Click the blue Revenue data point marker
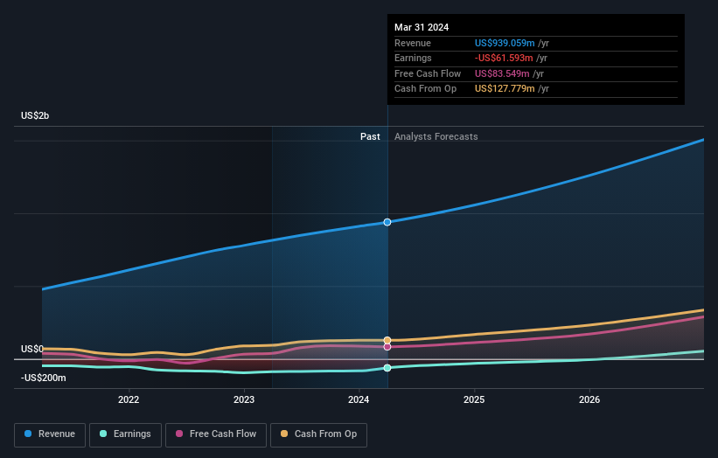718x458 pixels. click(x=387, y=222)
